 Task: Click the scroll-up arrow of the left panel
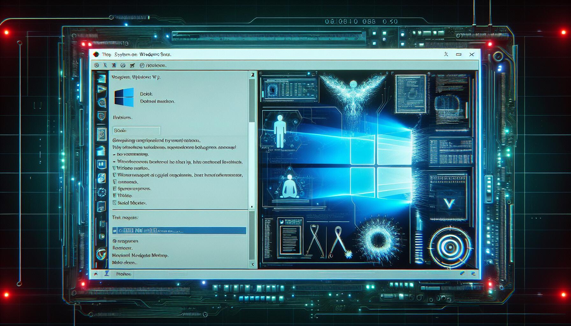(252, 75)
